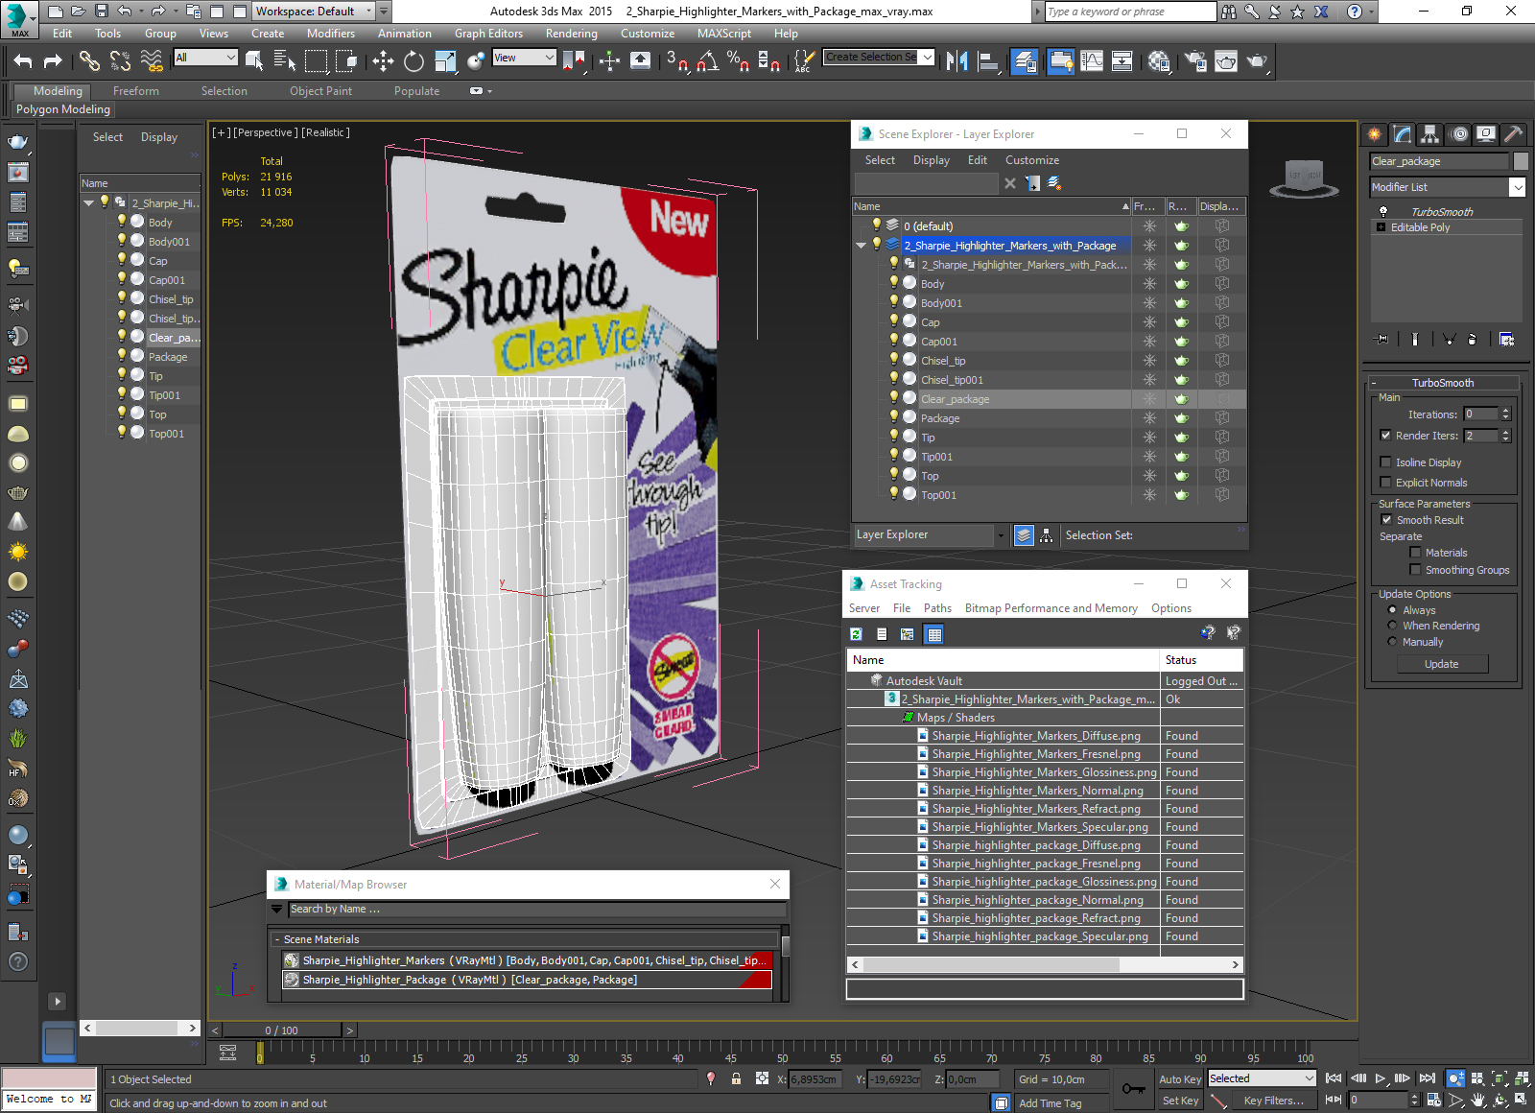Open the Modifiers menu
Screen dimensions: 1535x1113
330,34
